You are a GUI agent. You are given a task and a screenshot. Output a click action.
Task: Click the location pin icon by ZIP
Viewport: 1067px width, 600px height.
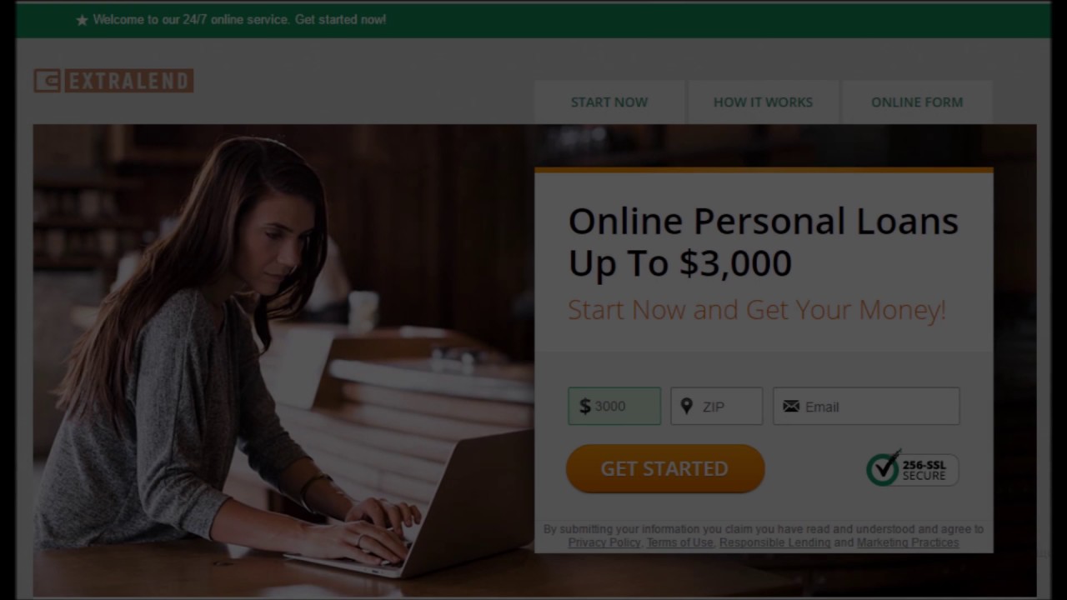[x=686, y=406]
